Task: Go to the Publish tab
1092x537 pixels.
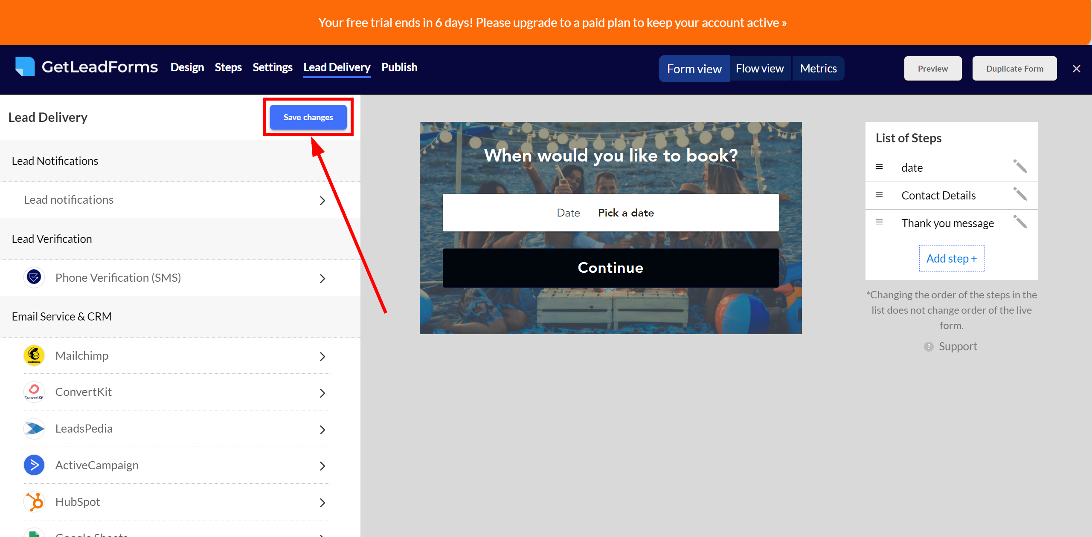Action: click(x=399, y=67)
